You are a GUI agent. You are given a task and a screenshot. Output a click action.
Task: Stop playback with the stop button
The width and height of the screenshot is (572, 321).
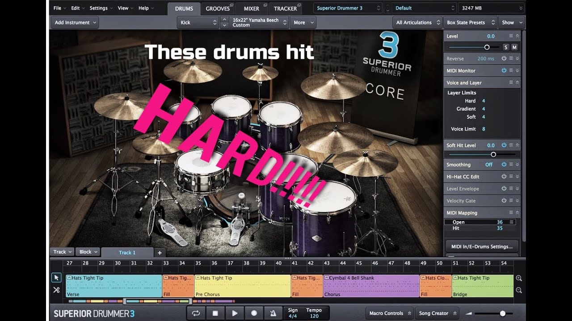tap(215, 313)
